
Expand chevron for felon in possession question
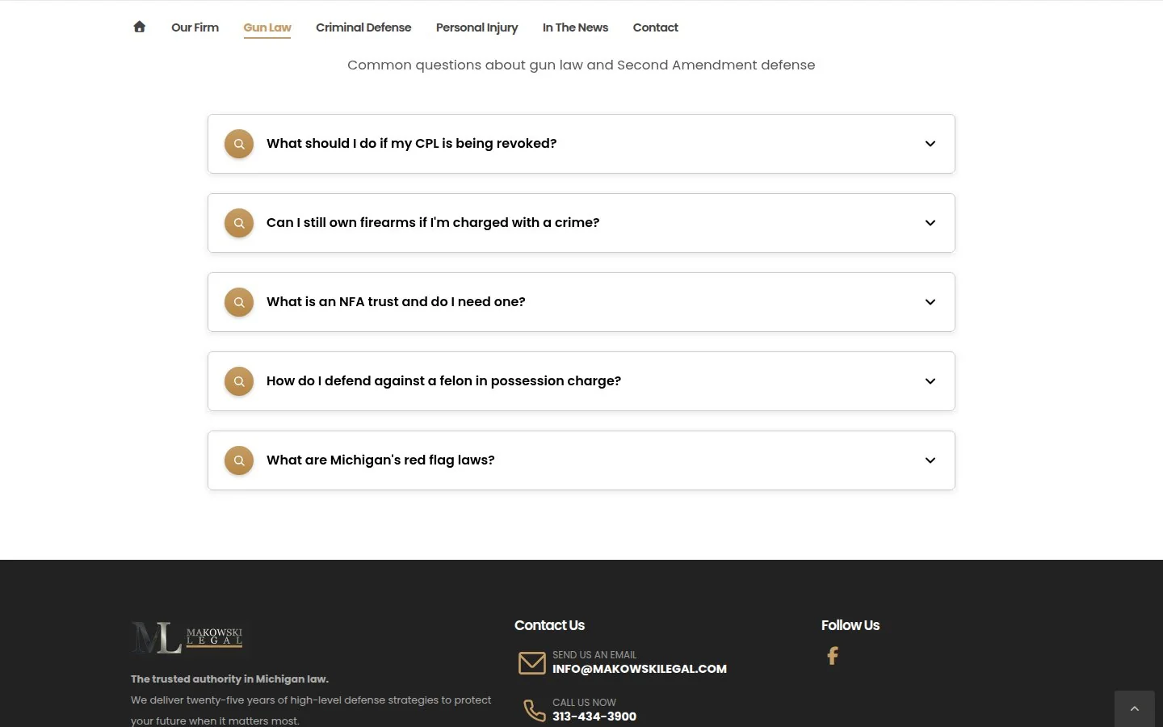(x=930, y=381)
